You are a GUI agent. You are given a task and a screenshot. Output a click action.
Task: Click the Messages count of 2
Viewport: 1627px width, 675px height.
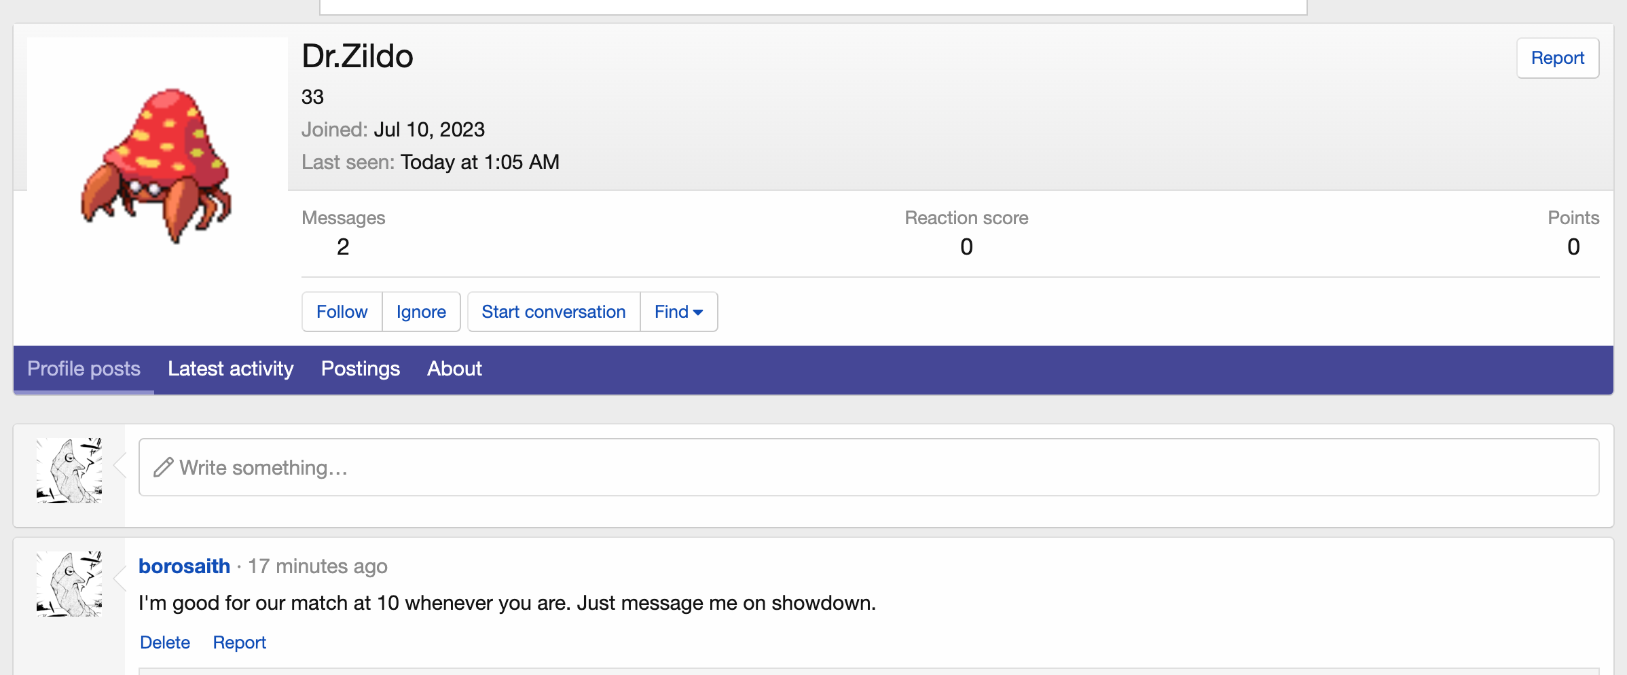pos(343,247)
